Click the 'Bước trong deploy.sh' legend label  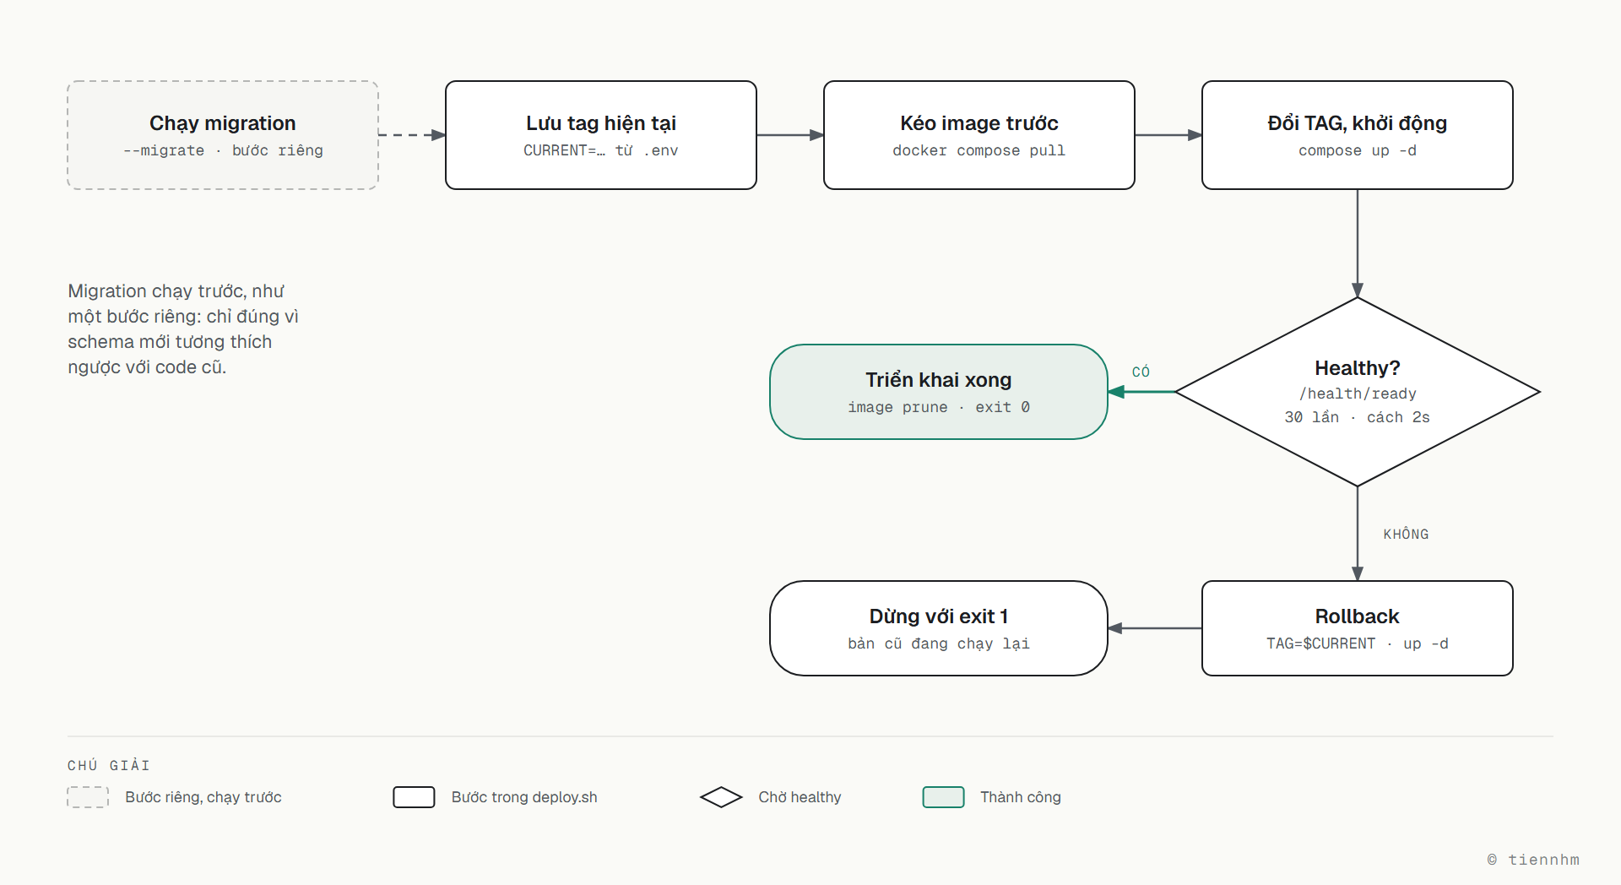524,797
